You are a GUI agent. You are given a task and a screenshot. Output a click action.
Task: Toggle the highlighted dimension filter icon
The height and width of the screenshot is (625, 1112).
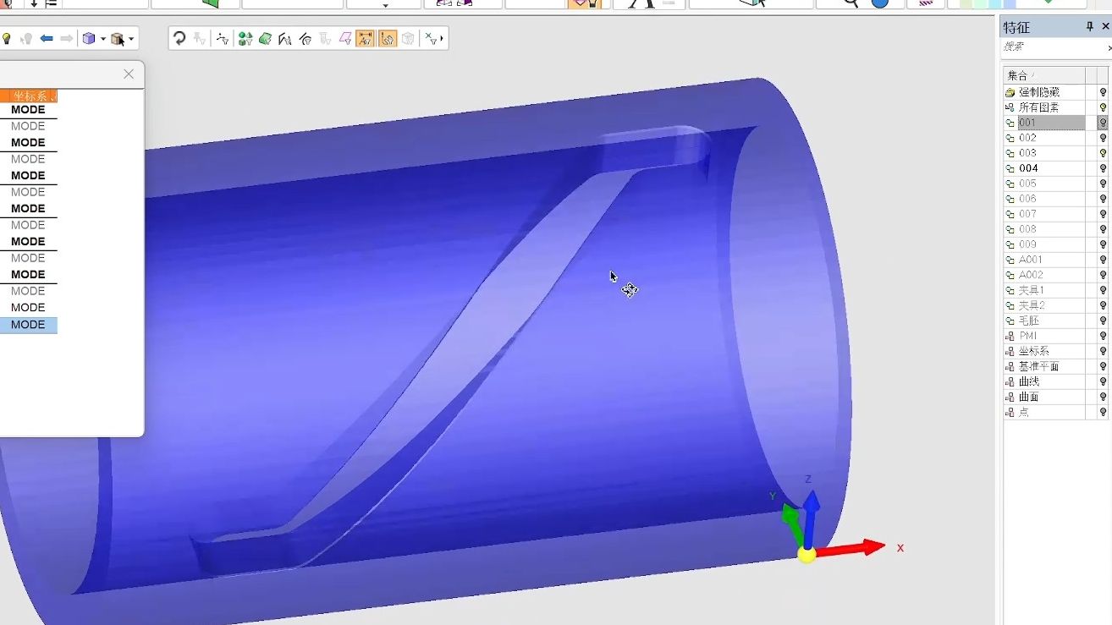pyautogui.click(x=366, y=38)
